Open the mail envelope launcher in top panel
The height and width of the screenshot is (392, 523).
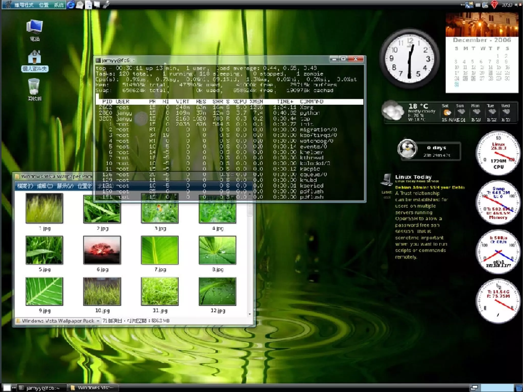pyautogui.click(x=80, y=5)
